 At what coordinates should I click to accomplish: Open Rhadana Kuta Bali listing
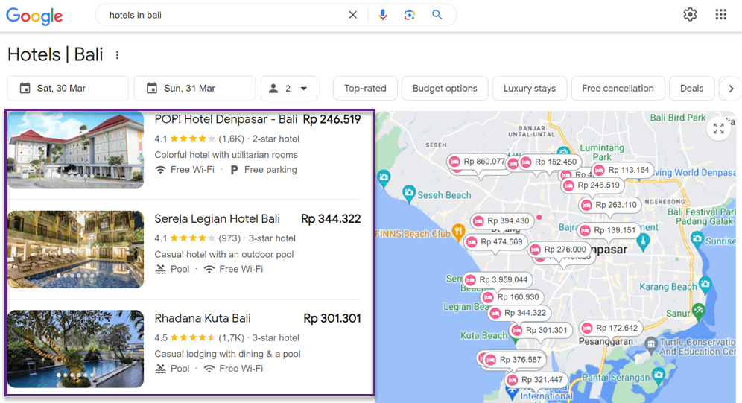pyautogui.click(x=203, y=318)
